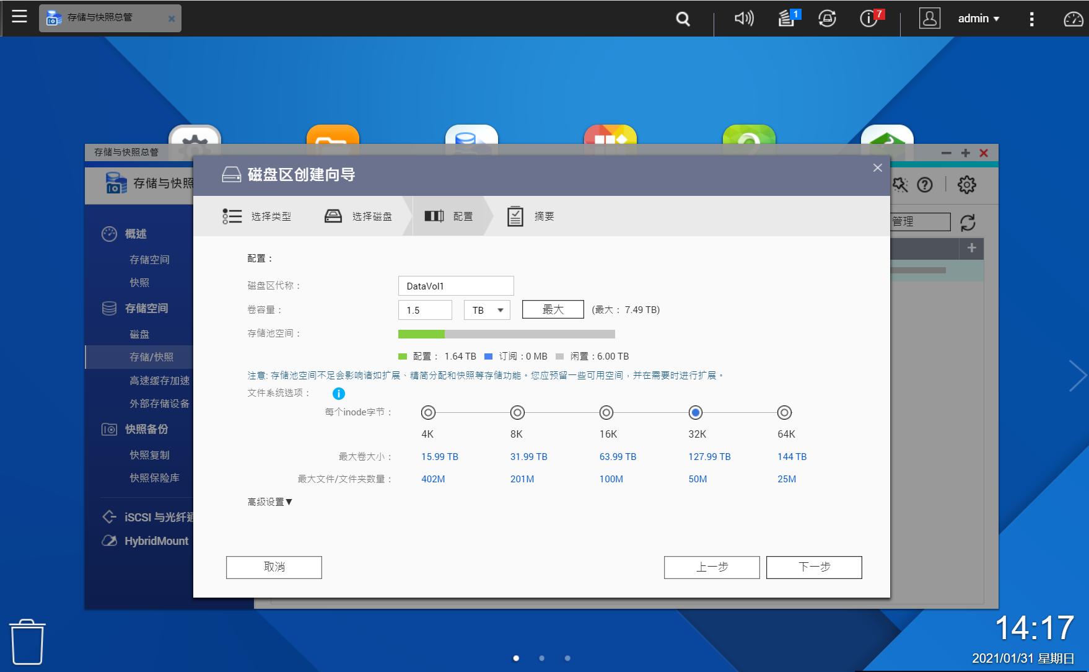Click the 最大 maximum capacity button
The width and height of the screenshot is (1089, 672).
tap(553, 309)
